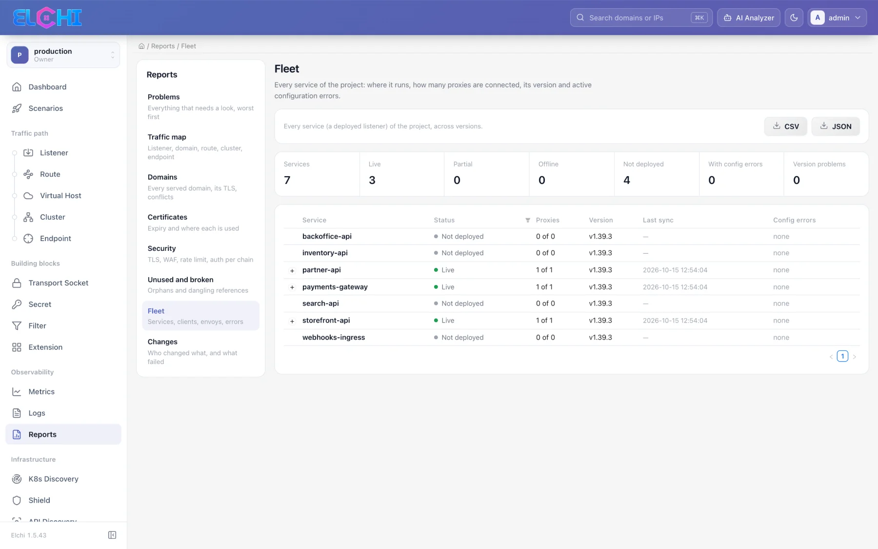Click the webhooks-ingress service name
The height and width of the screenshot is (549, 878).
click(x=334, y=337)
